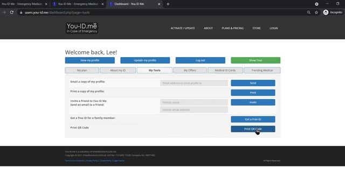
Task: Open the zoom magnifier icon in the address bar
Action: point(309,12)
